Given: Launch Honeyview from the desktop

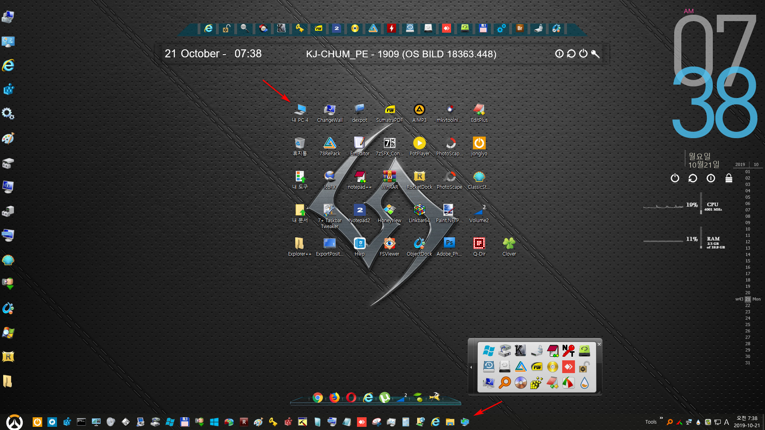Looking at the screenshot, I should point(389,213).
